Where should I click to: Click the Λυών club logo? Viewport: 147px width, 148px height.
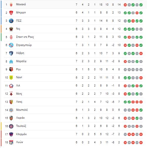pos(11,142)
